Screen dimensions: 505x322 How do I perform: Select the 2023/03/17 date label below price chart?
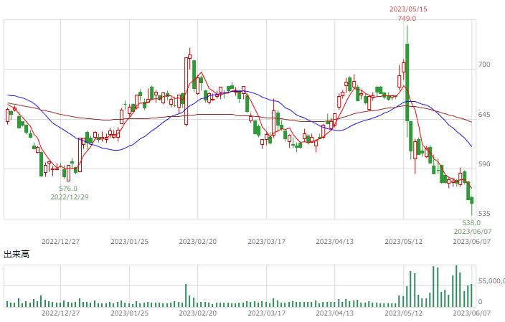tap(267, 242)
